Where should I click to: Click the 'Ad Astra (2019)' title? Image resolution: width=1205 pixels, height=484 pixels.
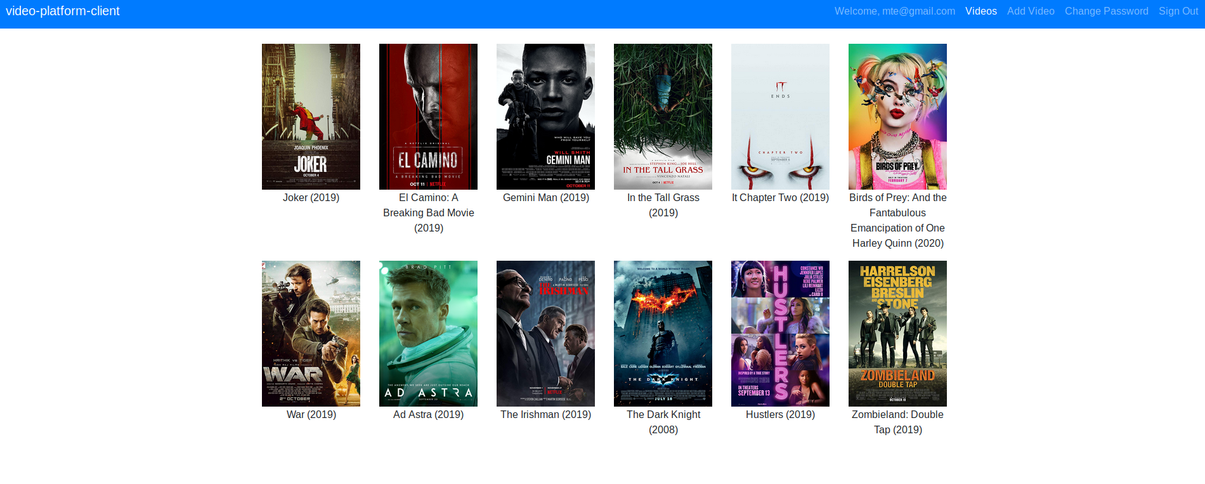[428, 415]
